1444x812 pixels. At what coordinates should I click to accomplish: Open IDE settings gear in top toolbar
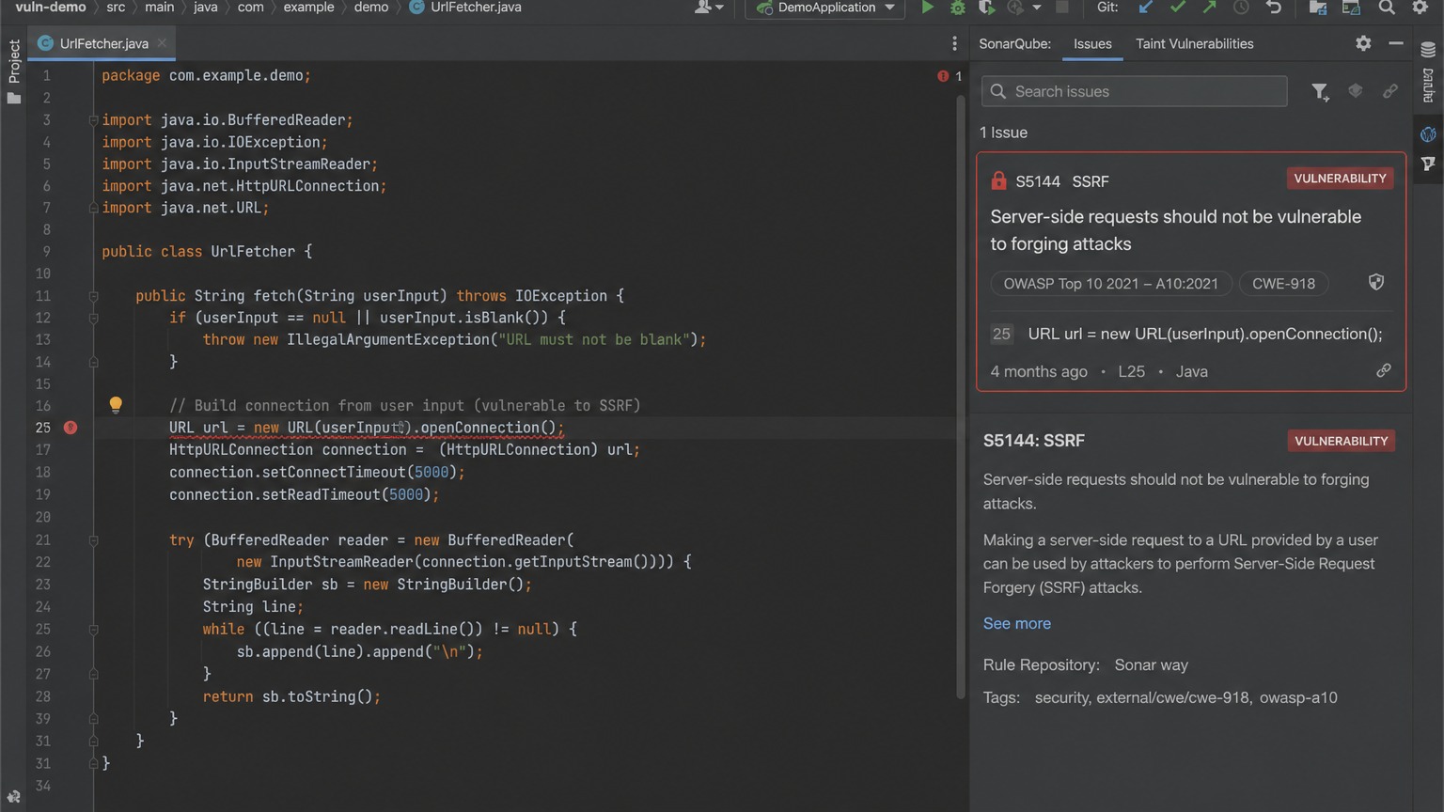pyautogui.click(x=1420, y=8)
